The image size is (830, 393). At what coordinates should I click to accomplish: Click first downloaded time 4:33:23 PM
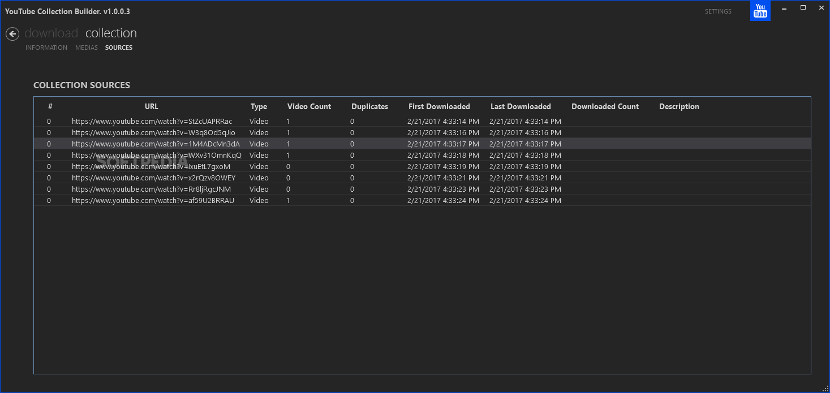click(443, 189)
